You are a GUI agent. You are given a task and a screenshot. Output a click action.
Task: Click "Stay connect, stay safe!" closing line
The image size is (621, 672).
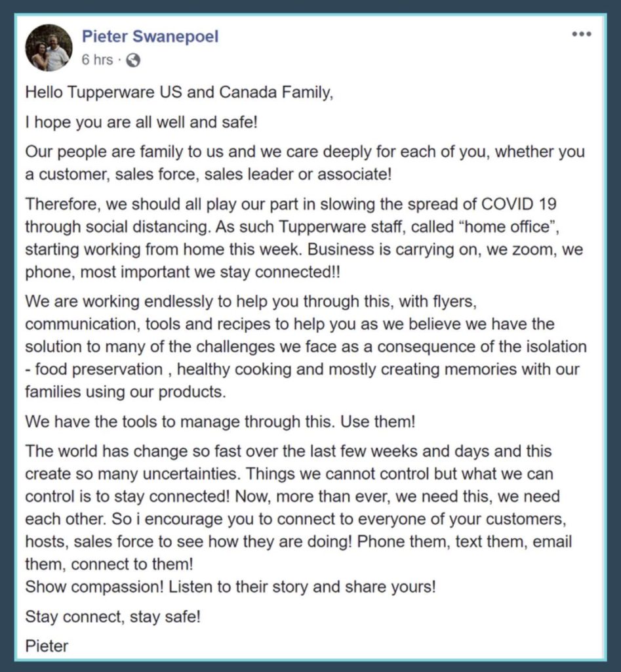click(113, 617)
